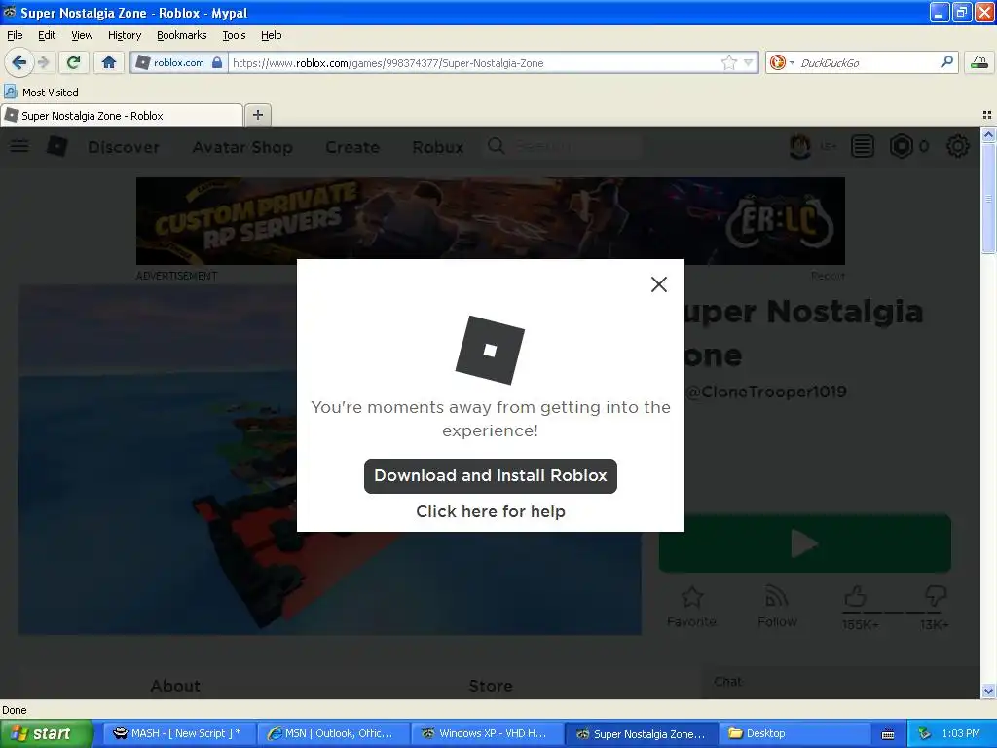
Task: Open the Roblox settings gear icon
Action: 958,147
